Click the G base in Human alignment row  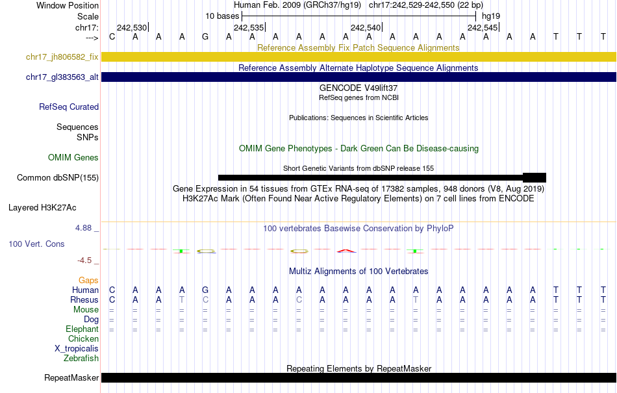tap(205, 290)
